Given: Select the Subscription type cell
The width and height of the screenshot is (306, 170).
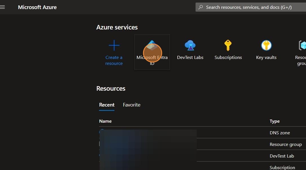Looking at the screenshot, I should coord(282,167).
